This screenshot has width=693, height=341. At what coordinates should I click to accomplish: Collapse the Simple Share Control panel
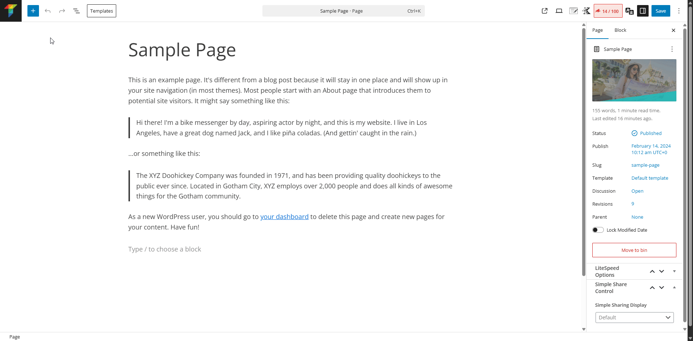click(674, 288)
